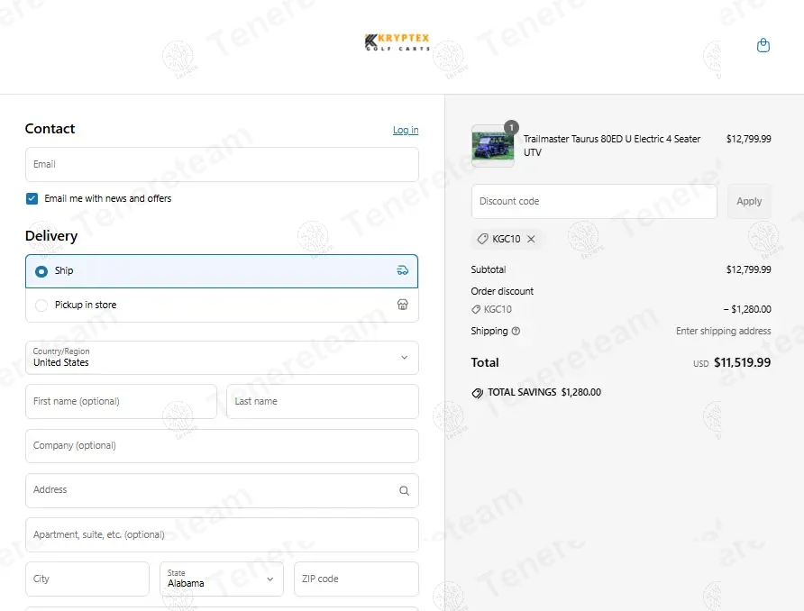Focus the Email input field
This screenshot has height=611, width=804.
click(x=222, y=165)
